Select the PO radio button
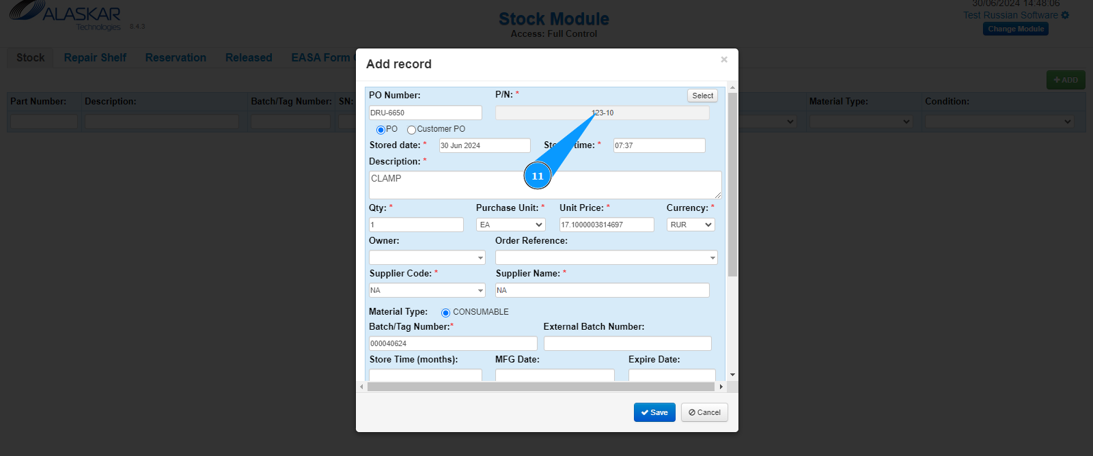 pyautogui.click(x=381, y=130)
